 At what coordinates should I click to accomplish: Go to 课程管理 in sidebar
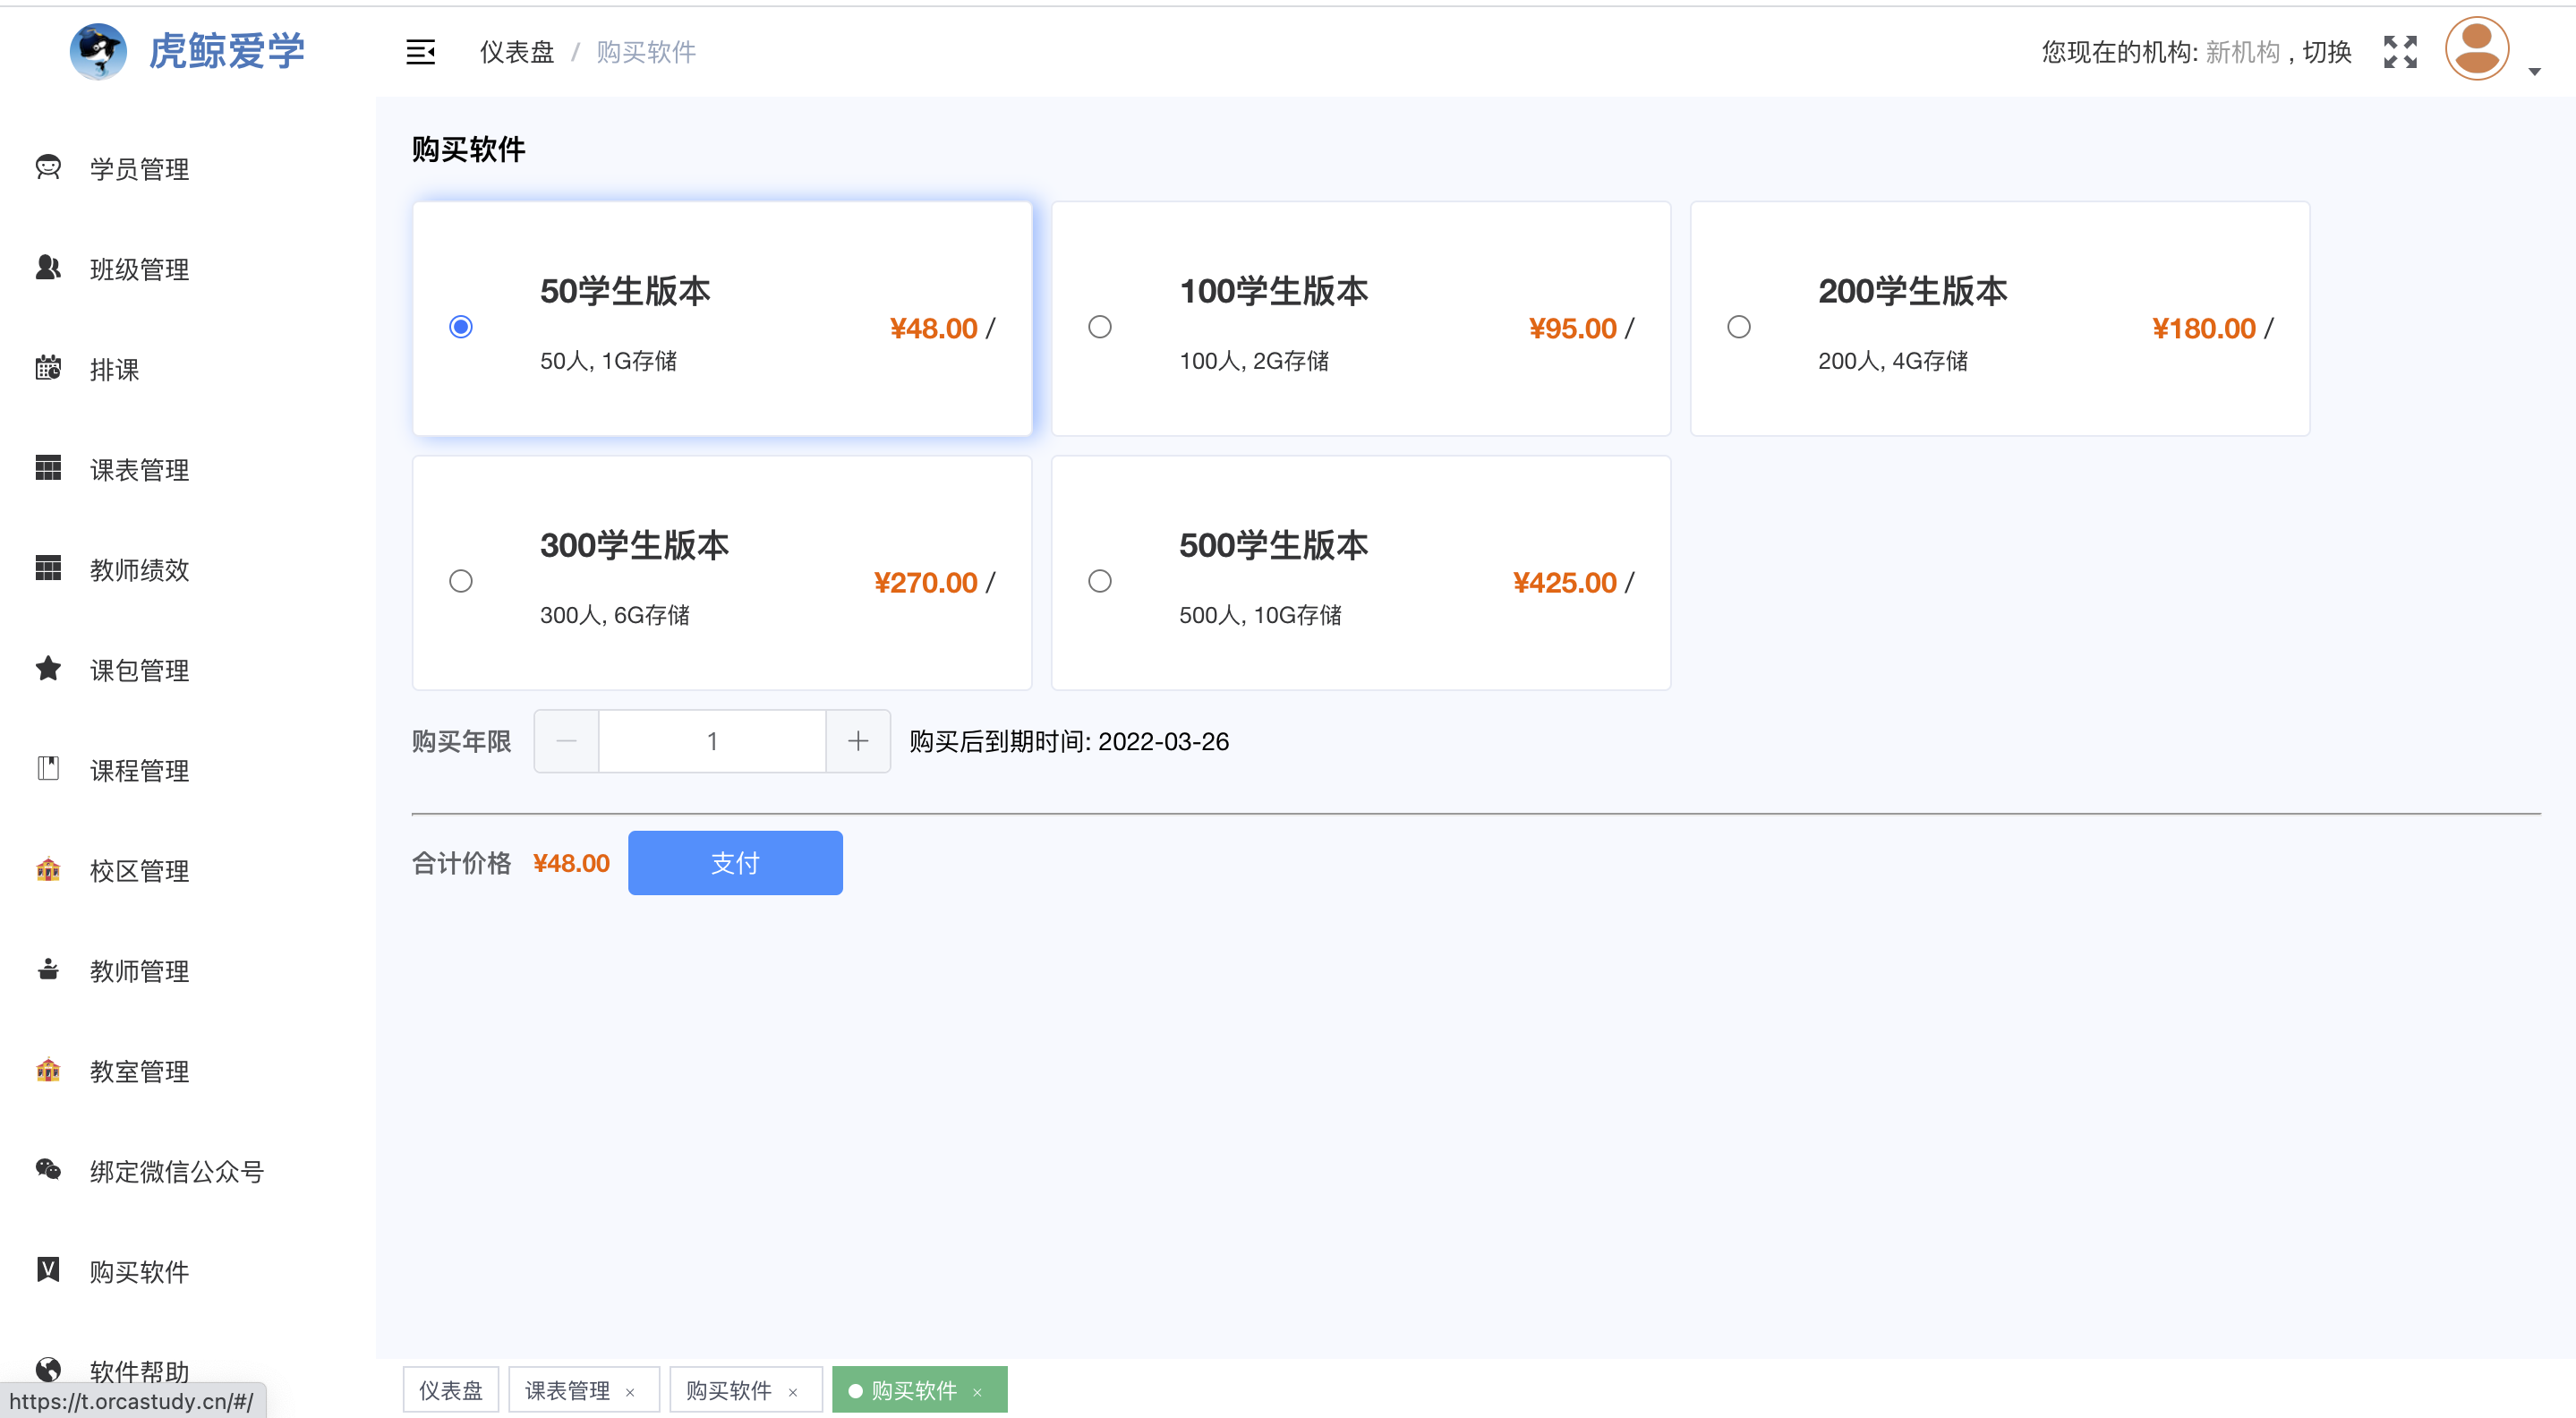click(x=139, y=770)
